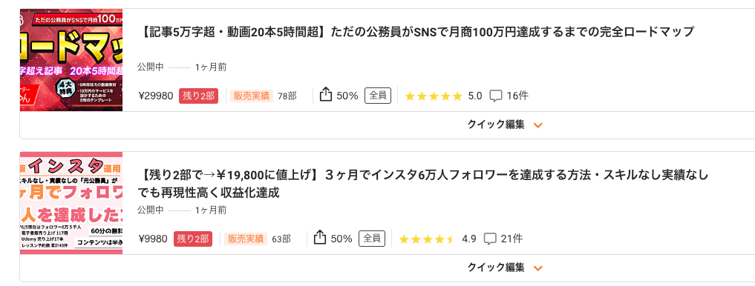Open the インスタ article thumbnail
This screenshot has width=755, height=286.
[71, 203]
